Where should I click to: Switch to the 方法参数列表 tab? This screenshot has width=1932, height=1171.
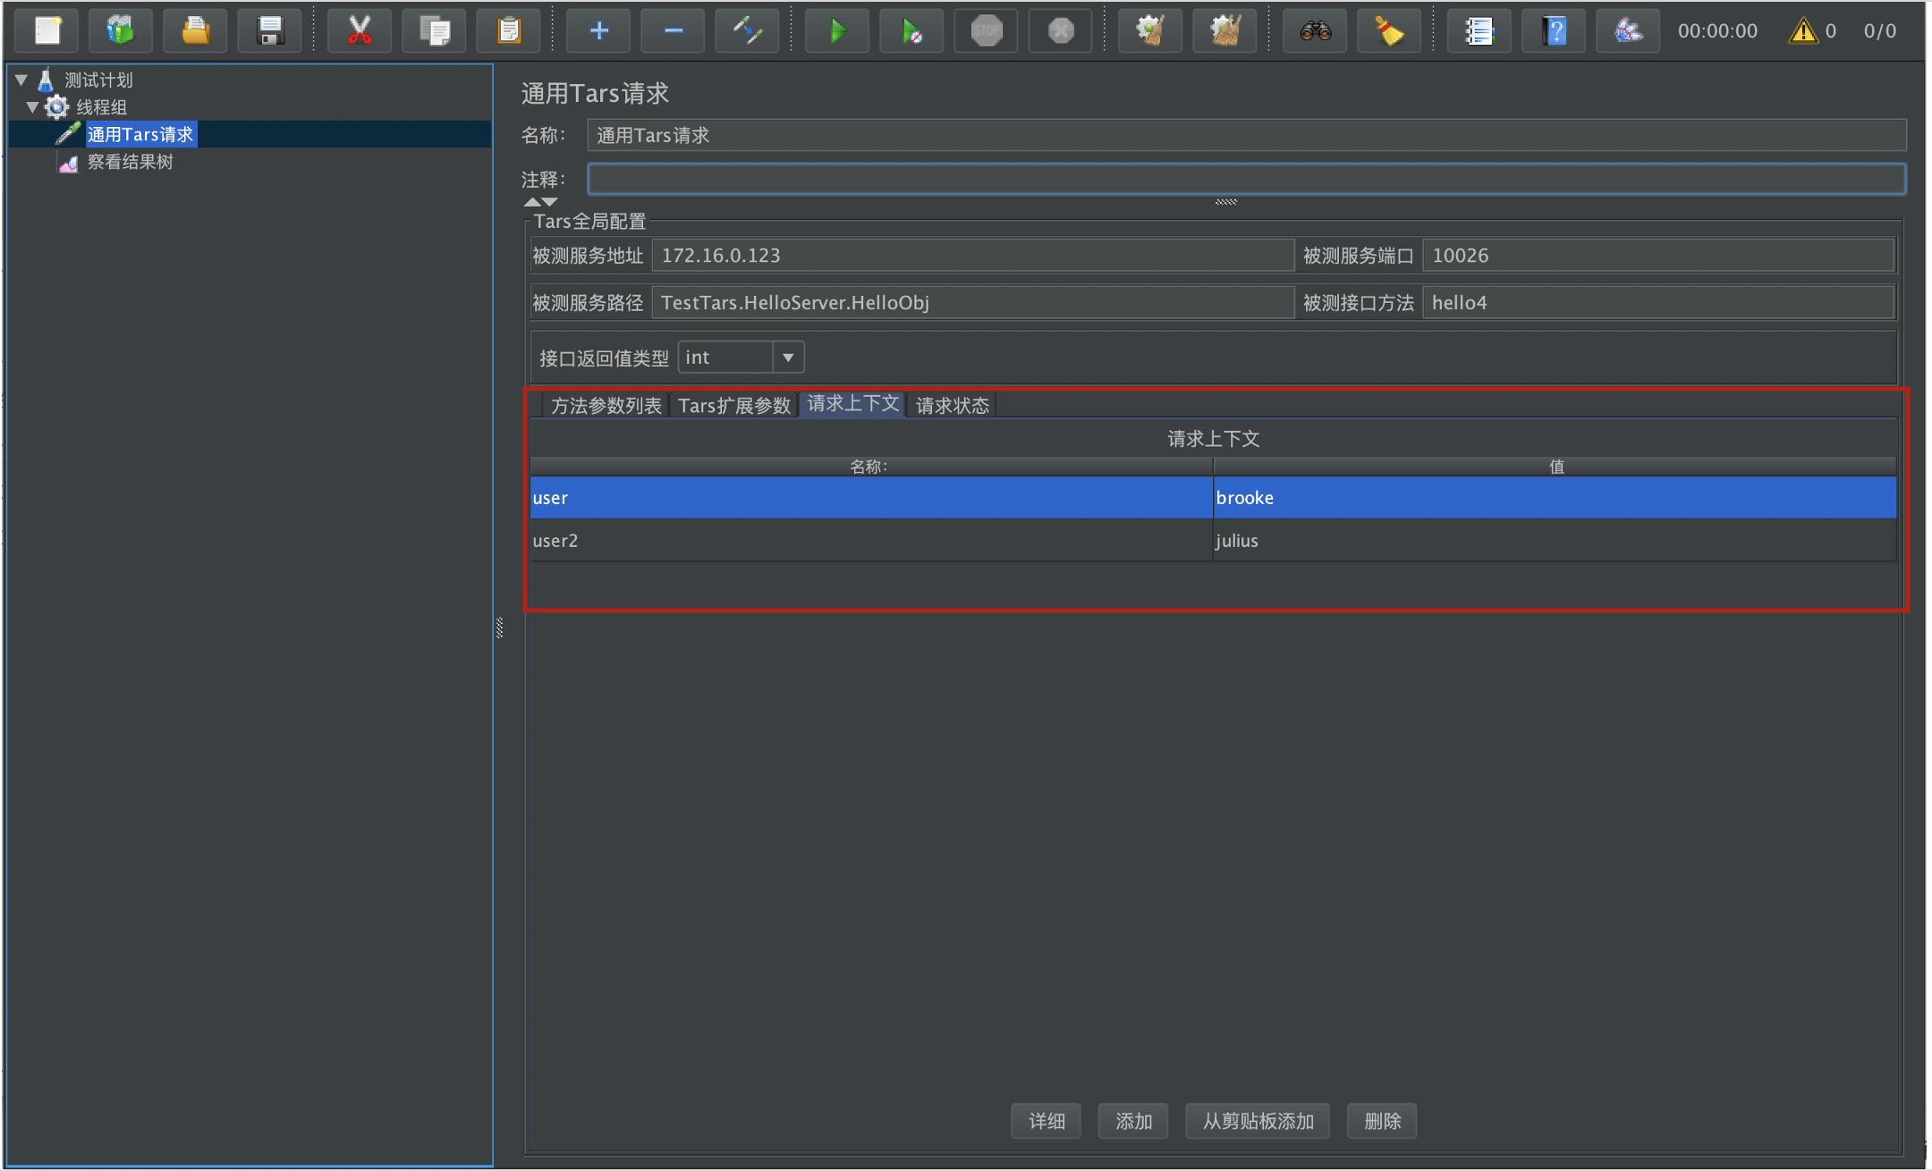click(606, 406)
